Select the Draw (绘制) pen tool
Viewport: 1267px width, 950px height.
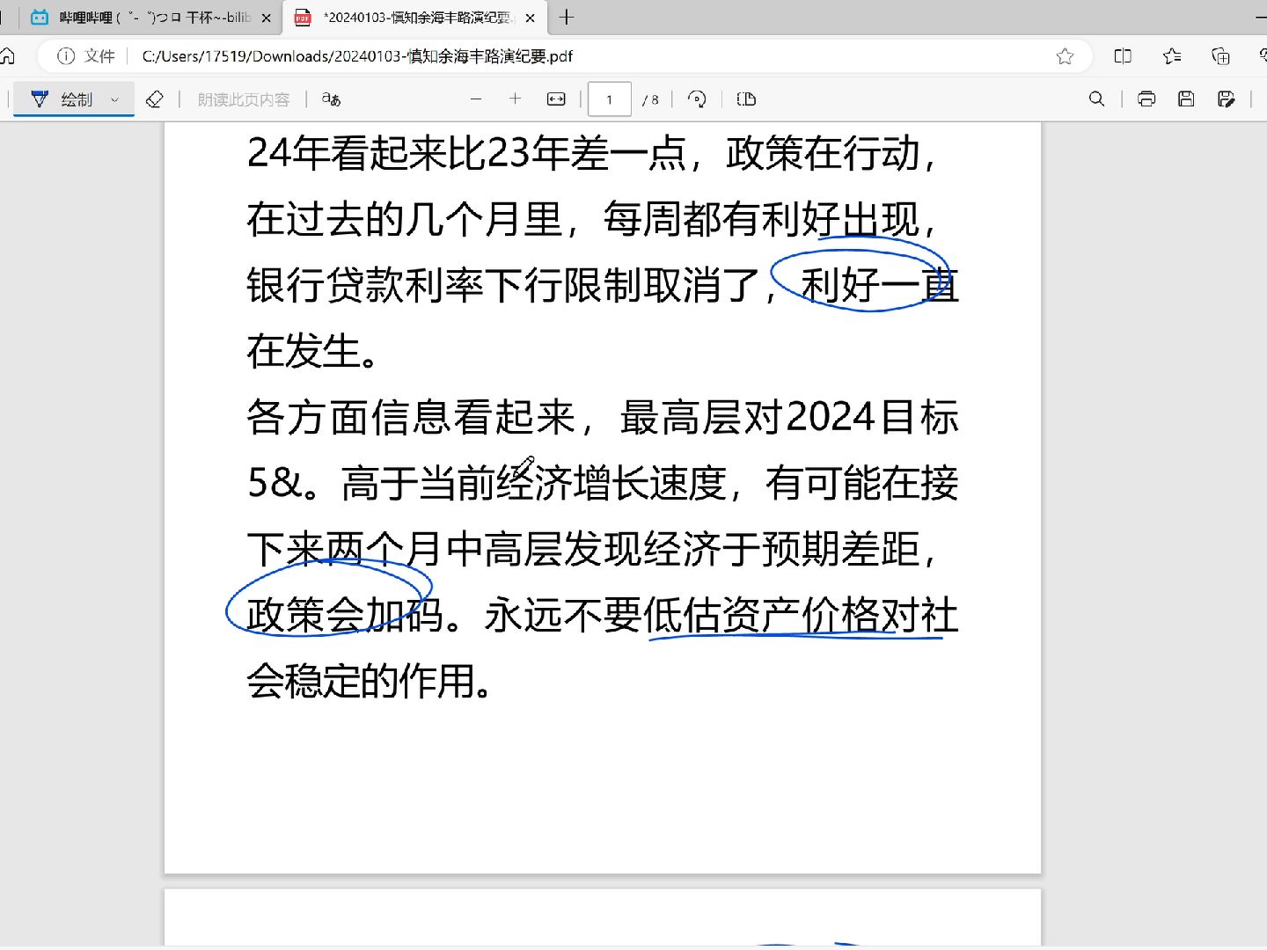[x=62, y=99]
